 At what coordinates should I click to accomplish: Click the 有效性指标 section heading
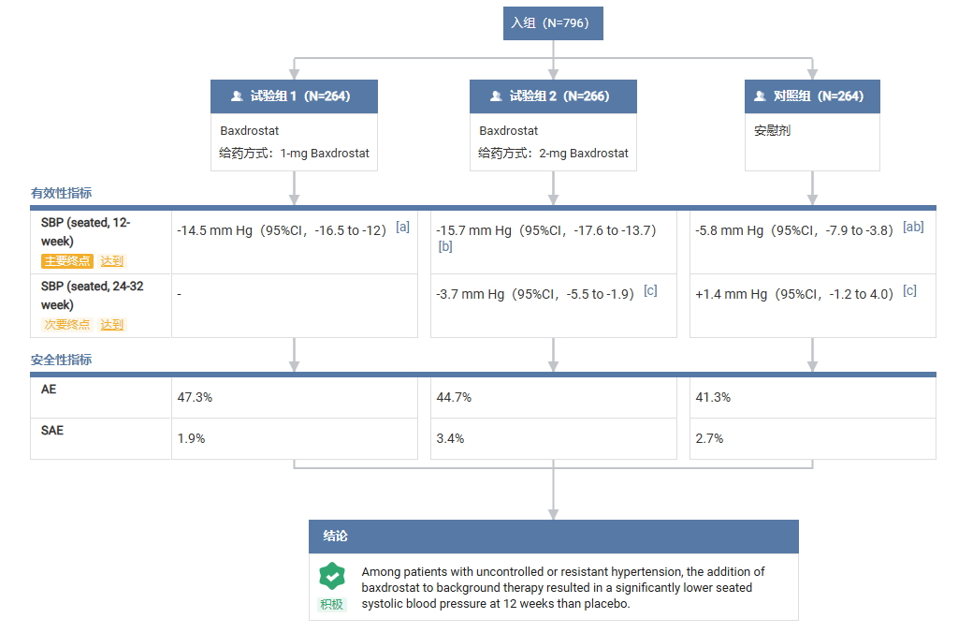coord(62,193)
